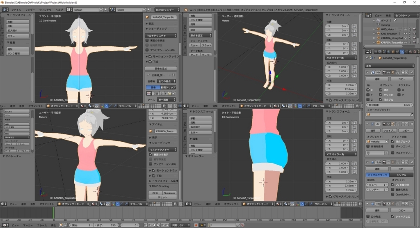Click location X lock icon in top-right view
Viewport: 420px width, 228px height.
tap(354, 26)
